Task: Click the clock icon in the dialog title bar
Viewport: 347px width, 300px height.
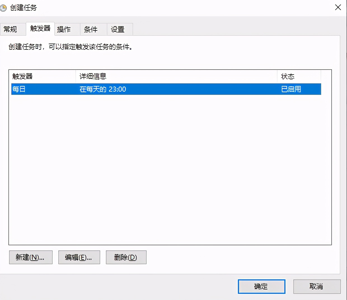Action: pos(4,8)
